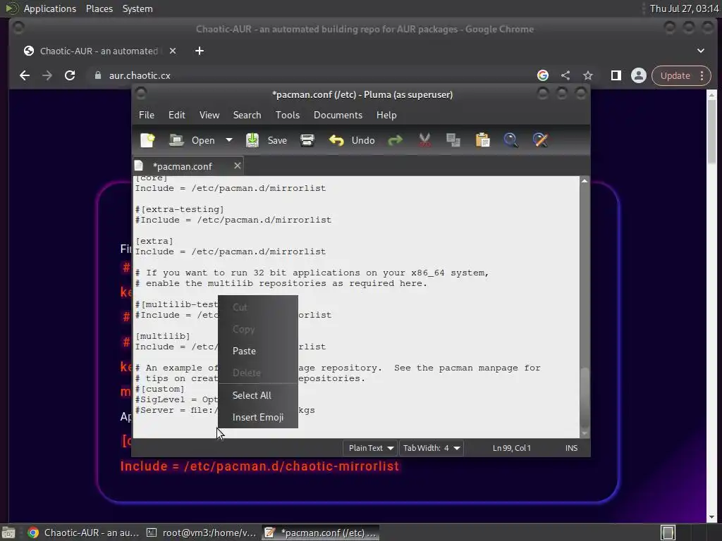Open a new Chrome tab with plus
722x541 pixels.
200,51
